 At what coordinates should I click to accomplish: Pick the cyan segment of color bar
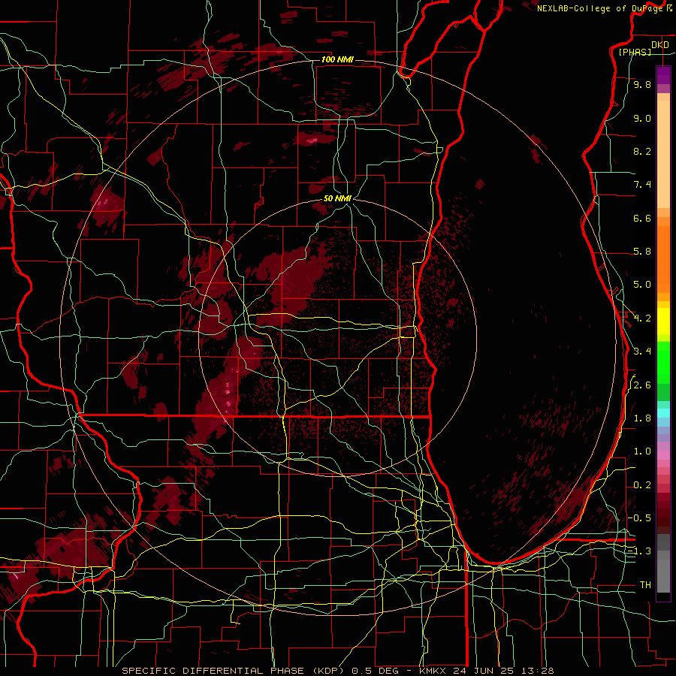pos(663,412)
